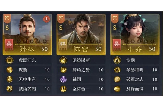Image resolution: width=163 pixels, height=108 pixels.
Task: Click the 怜悯 skill icon
Action: (117, 60)
